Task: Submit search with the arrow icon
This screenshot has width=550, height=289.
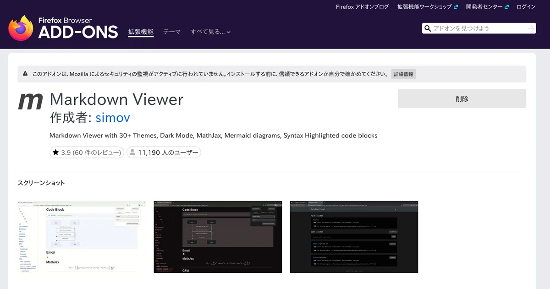Action: click(531, 28)
